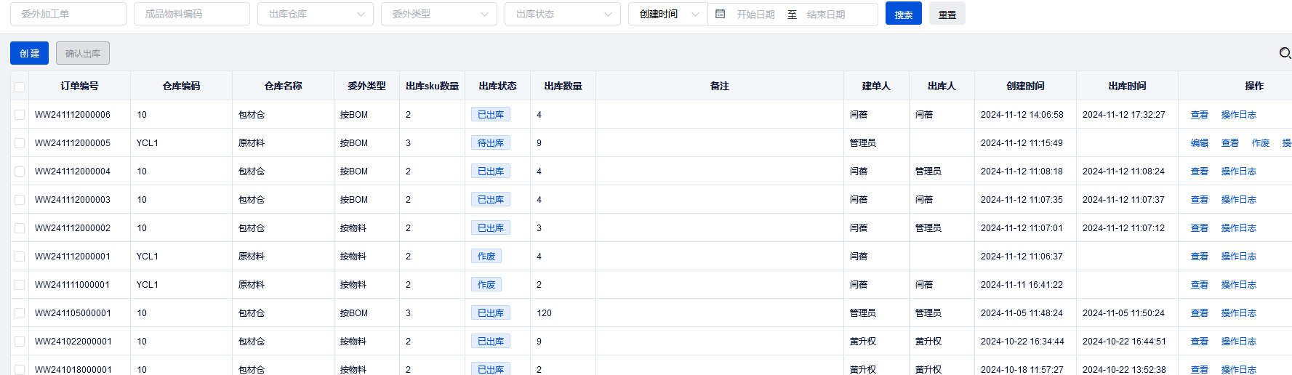The image size is (1292, 375).
Task: Click the 确认出库 button
Action: [83, 53]
